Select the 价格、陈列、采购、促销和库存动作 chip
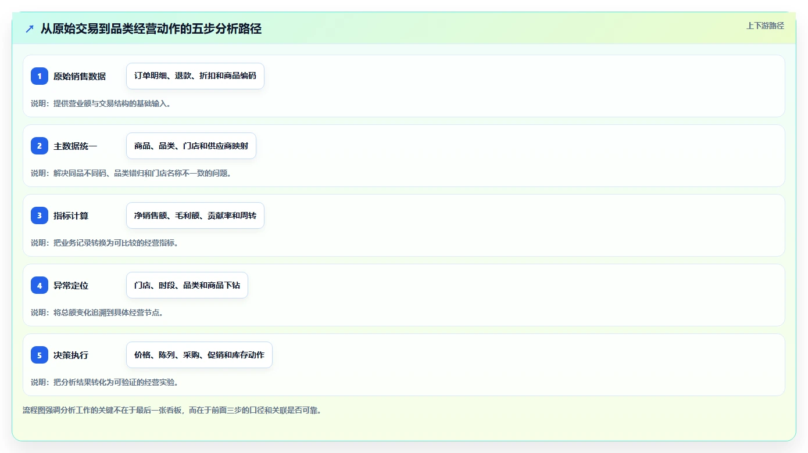808x453 pixels. pos(199,355)
